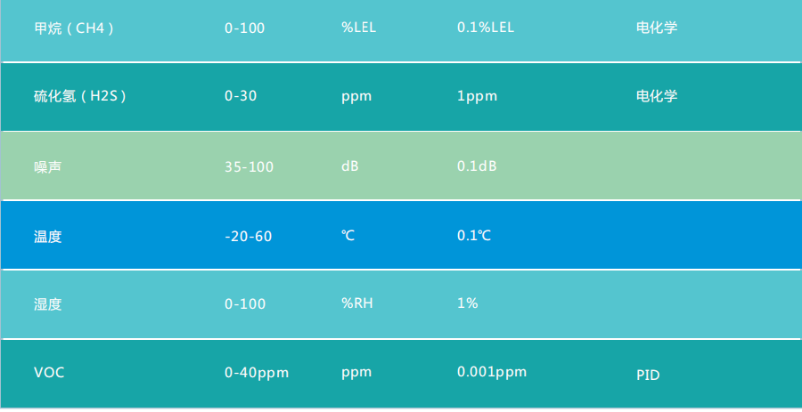Viewport: 802px width, 412px height.
Task: Click the 0.001ppm resolution value
Action: [x=492, y=372]
